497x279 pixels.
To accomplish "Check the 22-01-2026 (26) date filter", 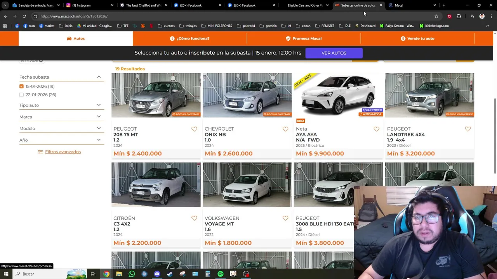I will click(21, 95).
